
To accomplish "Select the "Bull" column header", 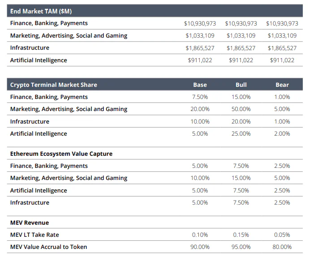I will pos(241,85).
